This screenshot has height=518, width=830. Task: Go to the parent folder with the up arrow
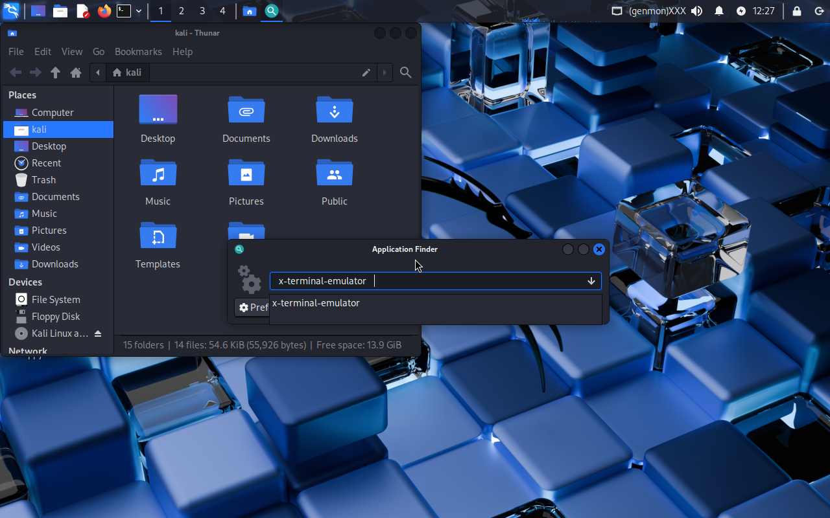coord(56,73)
